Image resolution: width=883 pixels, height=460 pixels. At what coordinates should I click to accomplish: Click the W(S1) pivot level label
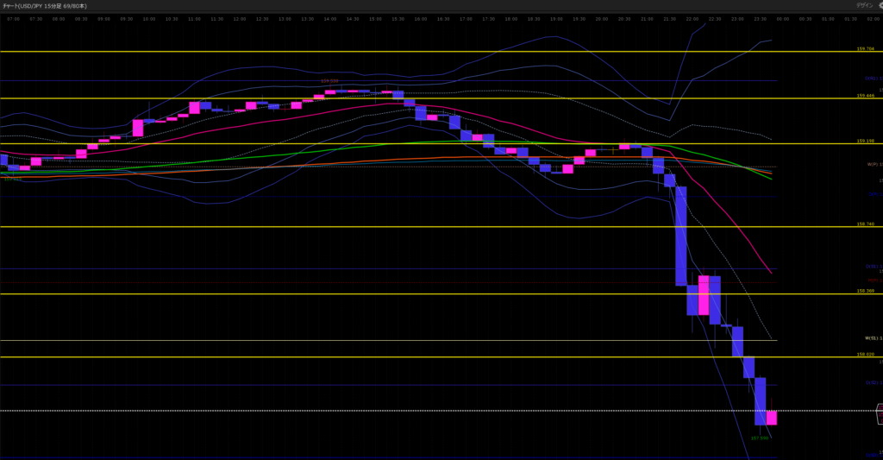(873, 338)
